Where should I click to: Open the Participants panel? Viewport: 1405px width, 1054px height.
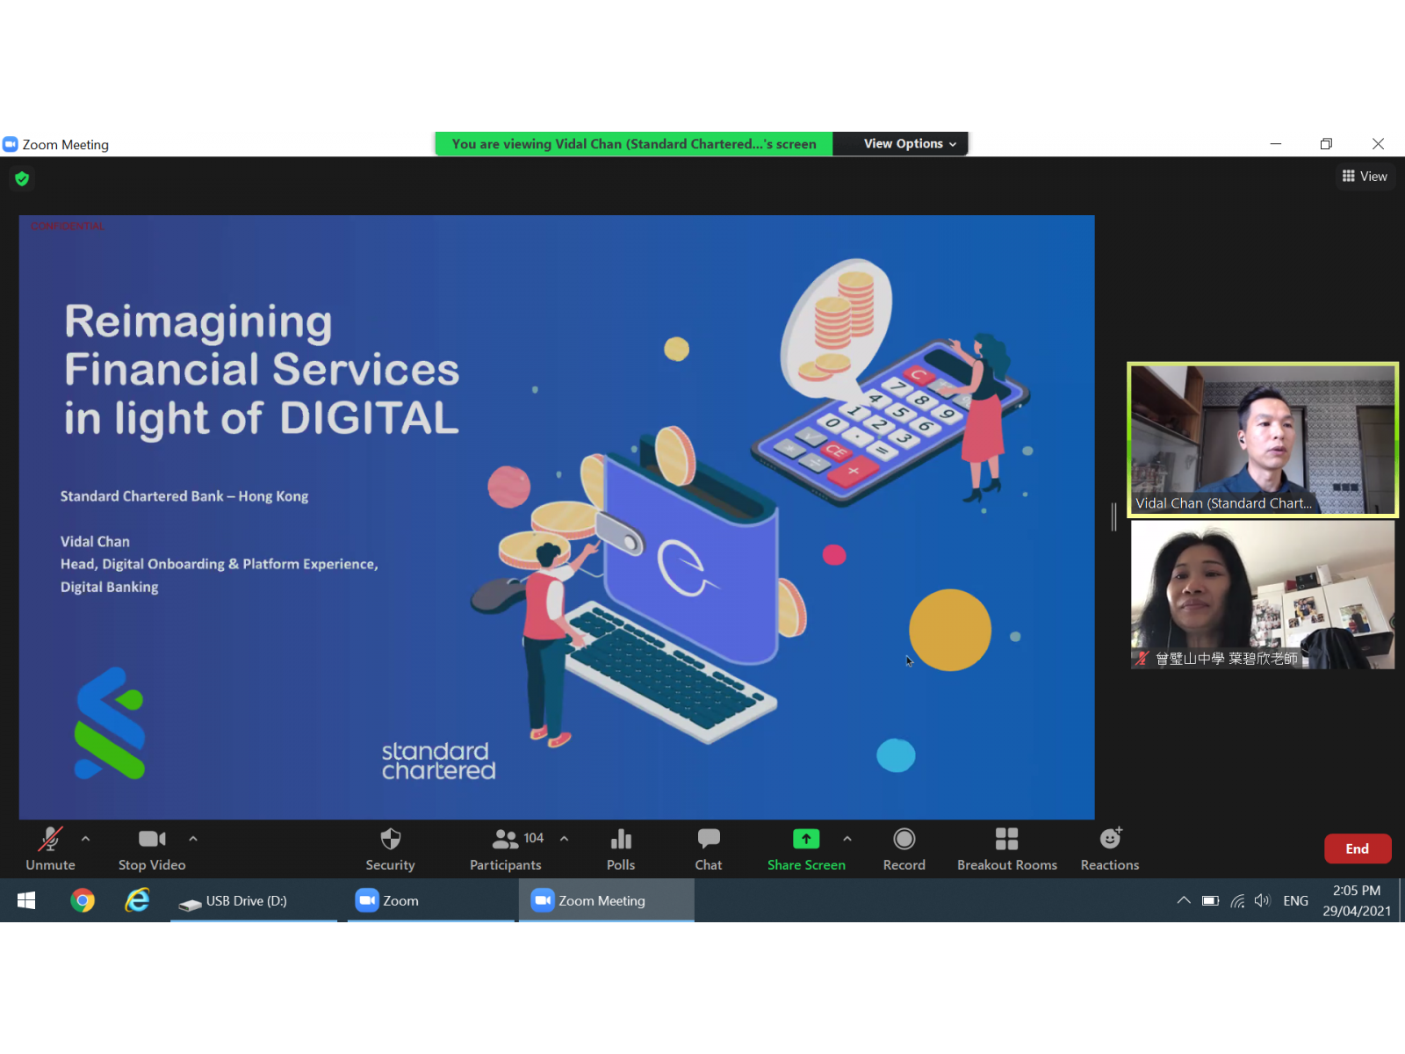(506, 848)
